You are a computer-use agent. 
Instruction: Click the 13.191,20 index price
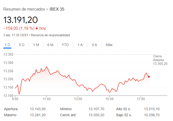(20, 20)
